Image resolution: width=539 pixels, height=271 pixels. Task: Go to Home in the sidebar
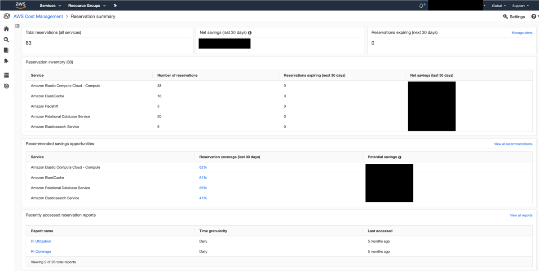tap(6, 29)
